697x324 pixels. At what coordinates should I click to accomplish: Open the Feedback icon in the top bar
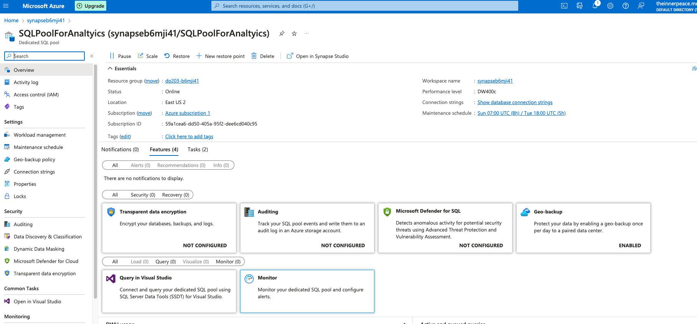coord(641,6)
